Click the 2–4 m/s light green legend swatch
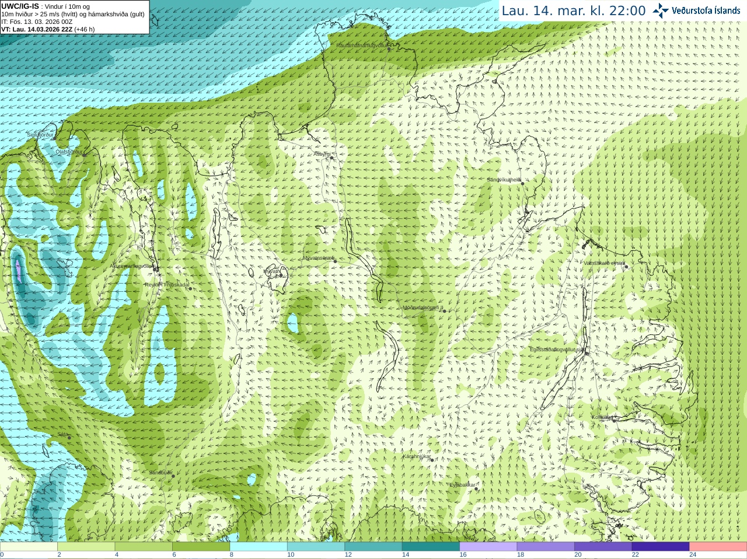 pos(86,547)
